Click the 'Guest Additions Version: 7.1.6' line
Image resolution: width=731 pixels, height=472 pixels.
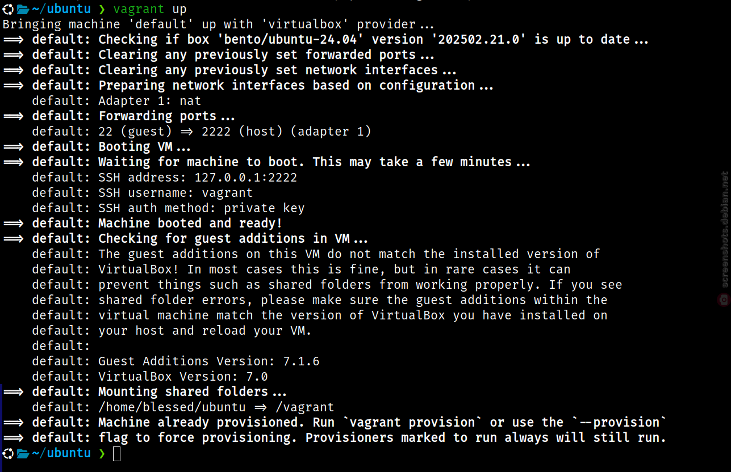pos(209,361)
